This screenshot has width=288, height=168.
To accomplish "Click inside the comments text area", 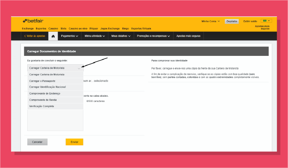I will tap(55, 120).
